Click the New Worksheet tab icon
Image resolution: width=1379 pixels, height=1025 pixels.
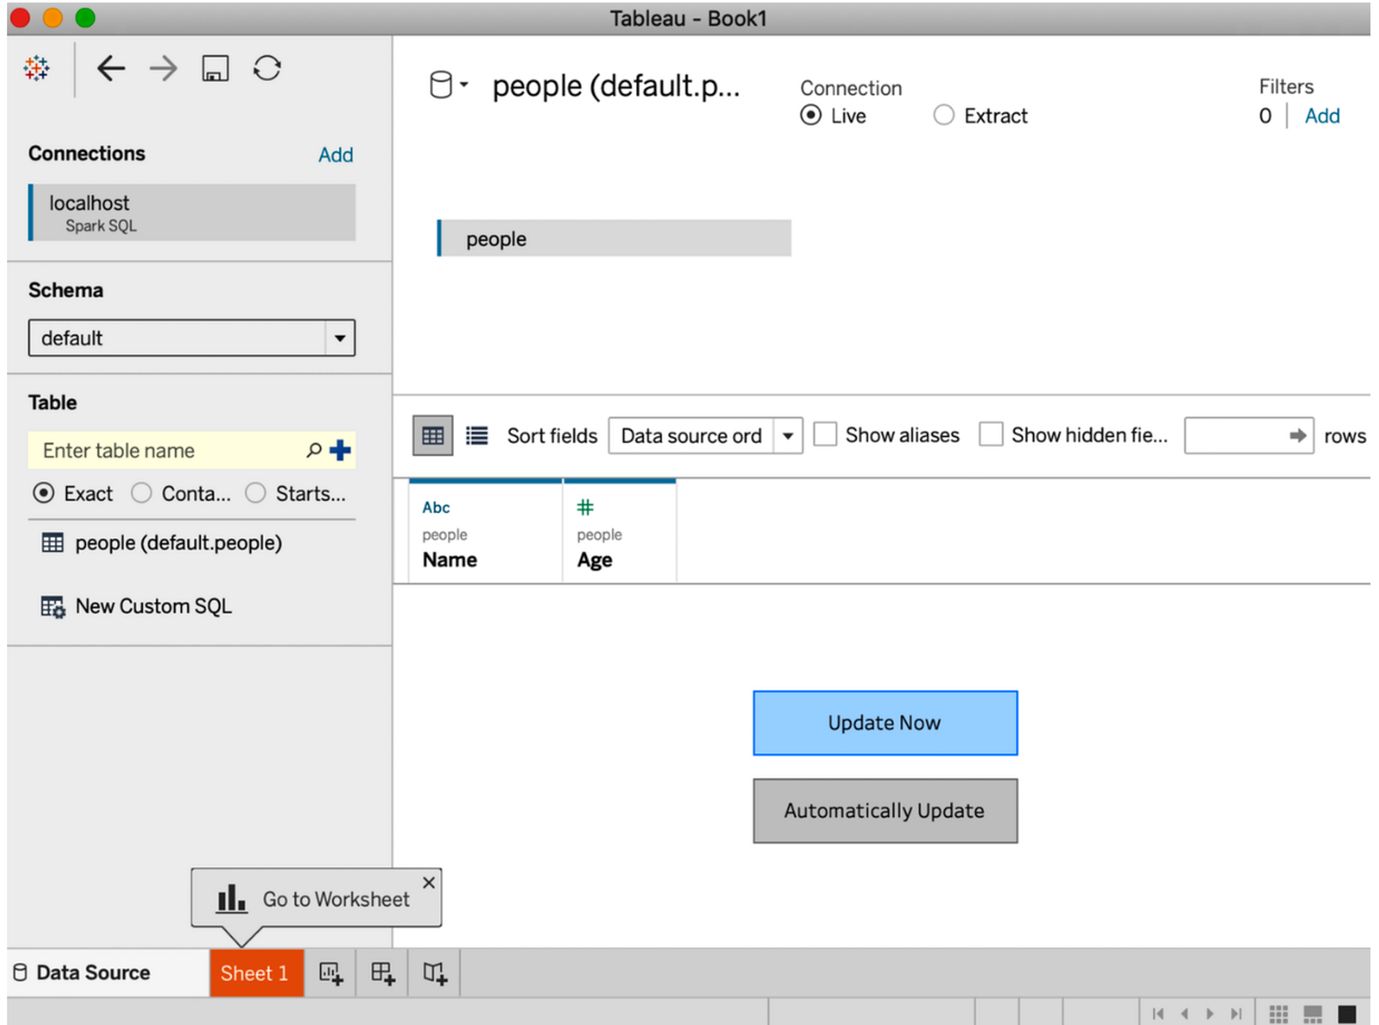[330, 973]
